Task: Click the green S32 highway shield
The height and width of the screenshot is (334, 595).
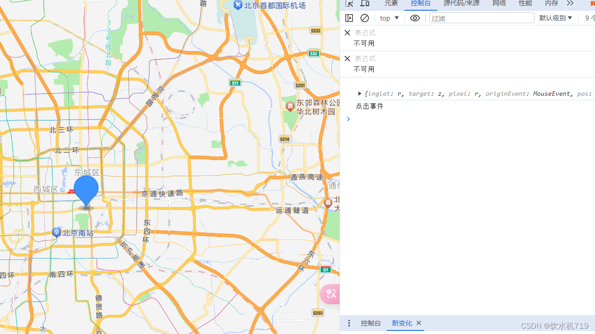Action: click(314, 53)
